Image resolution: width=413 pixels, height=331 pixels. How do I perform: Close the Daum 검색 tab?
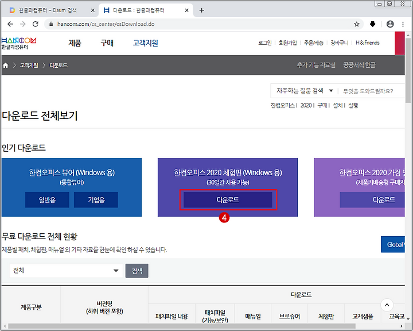(93, 10)
